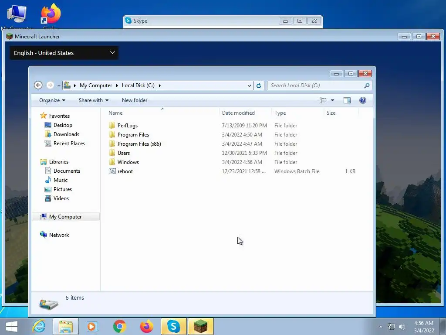Open the Videos library
Screen dimensions: 446x335
(x=61, y=198)
